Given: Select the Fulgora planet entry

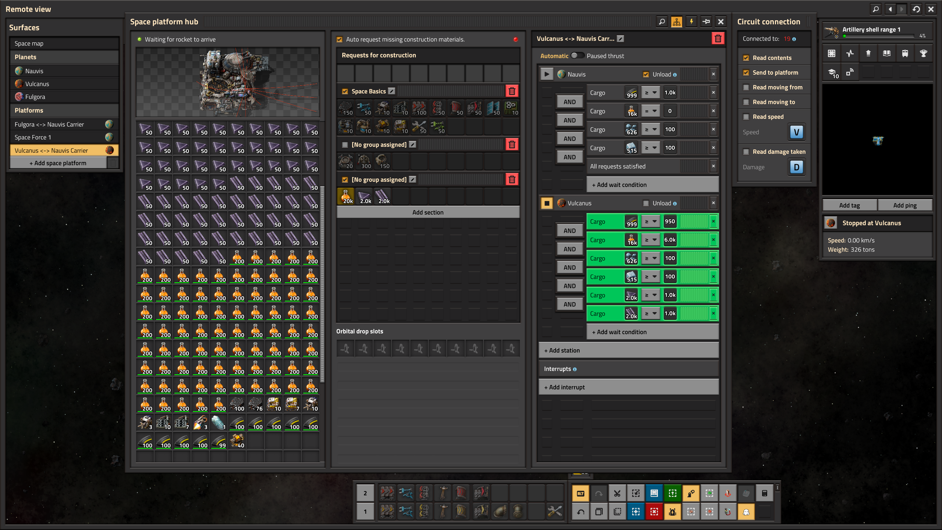Looking at the screenshot, I should click(x=64, y=96).
